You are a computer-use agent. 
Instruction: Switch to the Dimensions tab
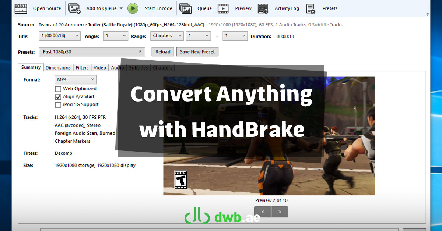58,68
